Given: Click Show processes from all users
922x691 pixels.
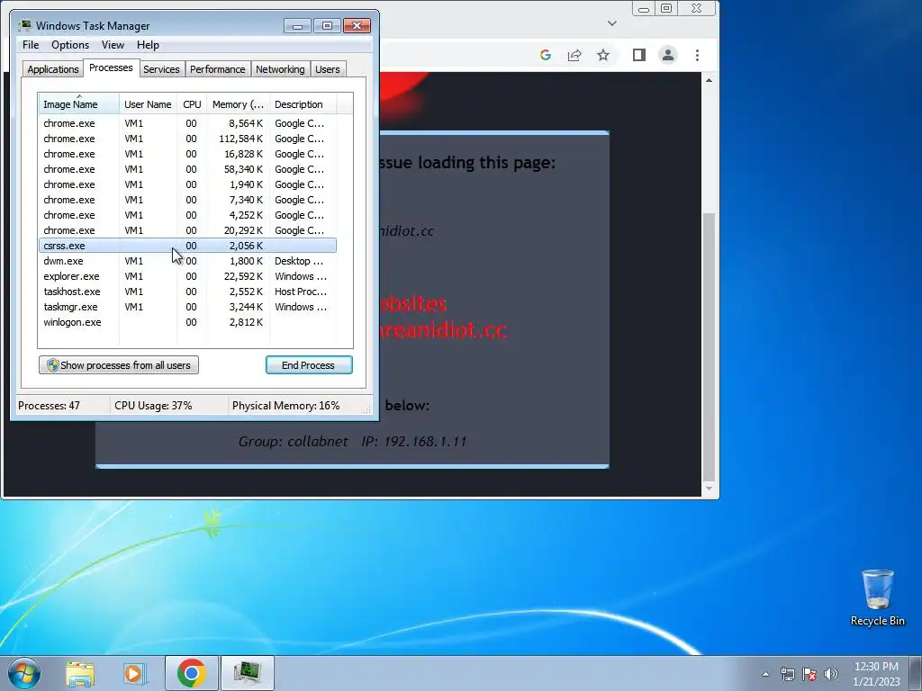Looking at the screenshot, I should tap(119, 365).
